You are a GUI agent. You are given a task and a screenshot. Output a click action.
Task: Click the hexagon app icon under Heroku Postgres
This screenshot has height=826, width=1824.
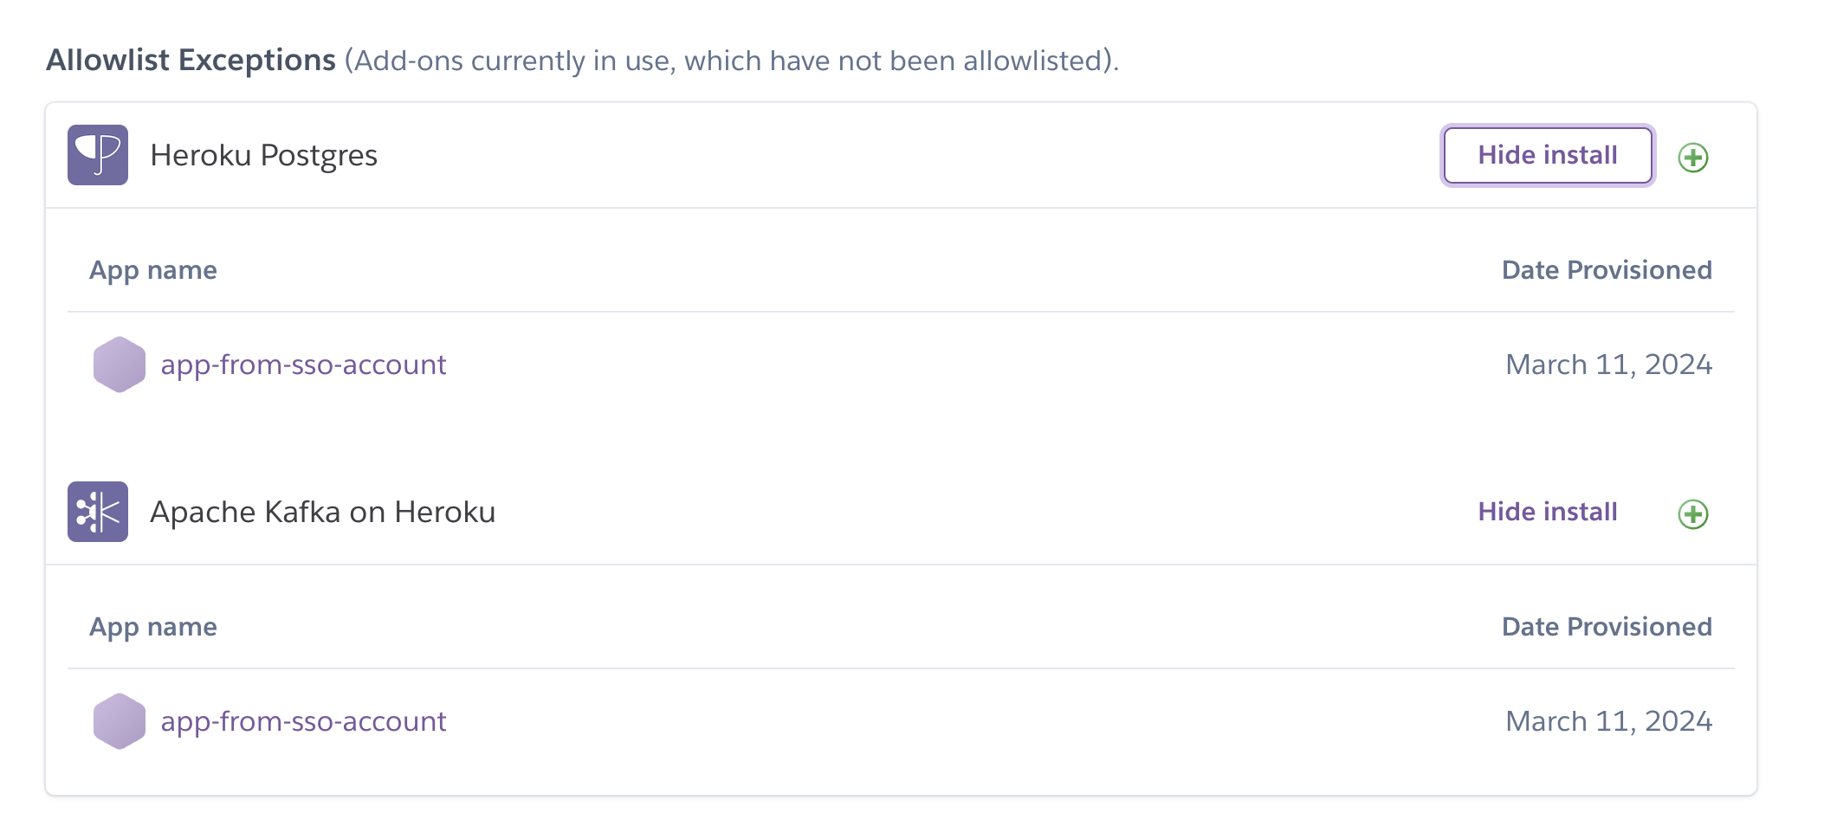click(x=120, y=365)
